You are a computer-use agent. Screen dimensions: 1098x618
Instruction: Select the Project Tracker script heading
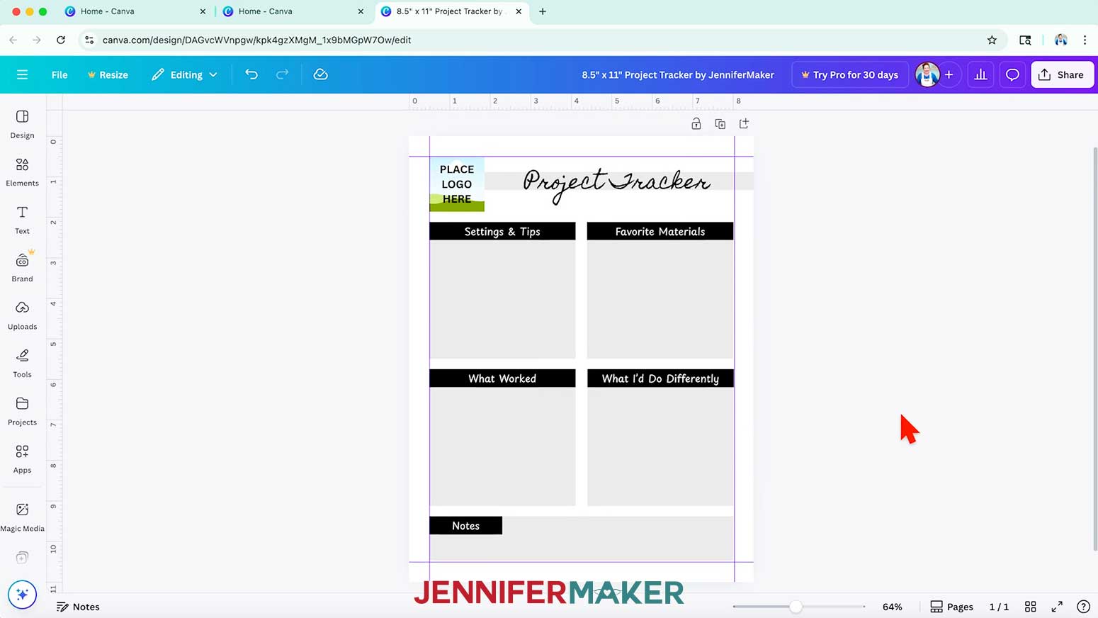(x=616, y=184)
